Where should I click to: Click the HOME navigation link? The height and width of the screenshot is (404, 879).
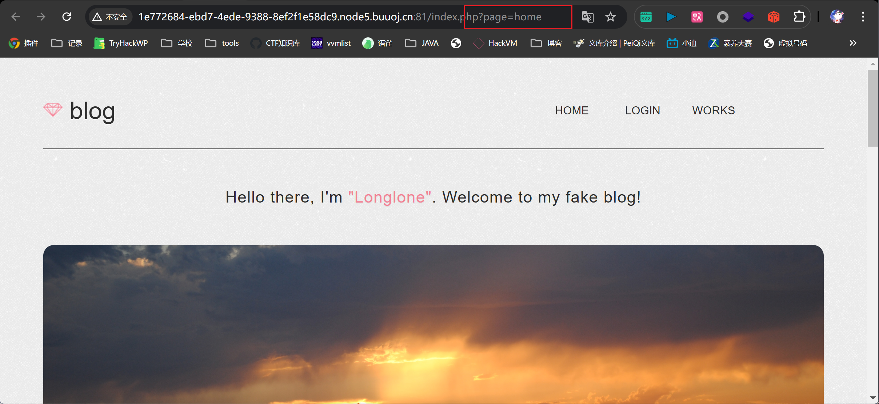(x=571, y=110)
